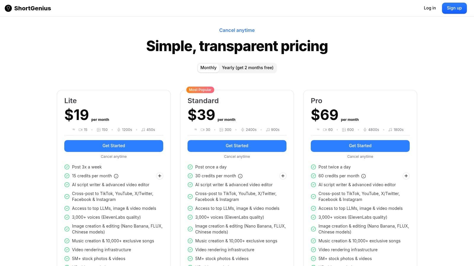Click the image count icon in the Standard plan
474x266 pixels.
[x=221, y=129]
